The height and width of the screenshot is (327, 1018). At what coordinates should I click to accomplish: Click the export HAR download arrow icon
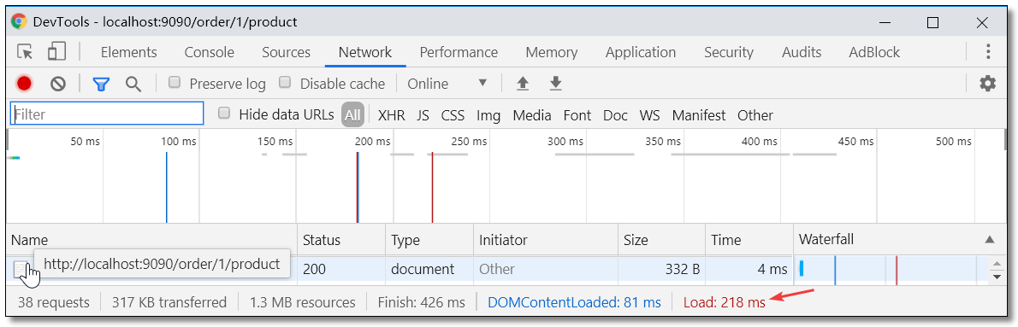(555, 84)
